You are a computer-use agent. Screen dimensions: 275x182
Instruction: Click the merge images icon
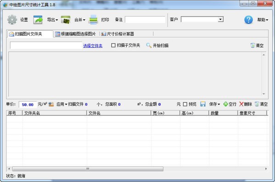(66, 20)
